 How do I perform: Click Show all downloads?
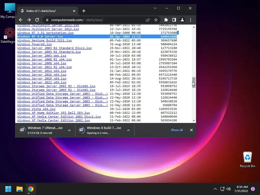177,130
